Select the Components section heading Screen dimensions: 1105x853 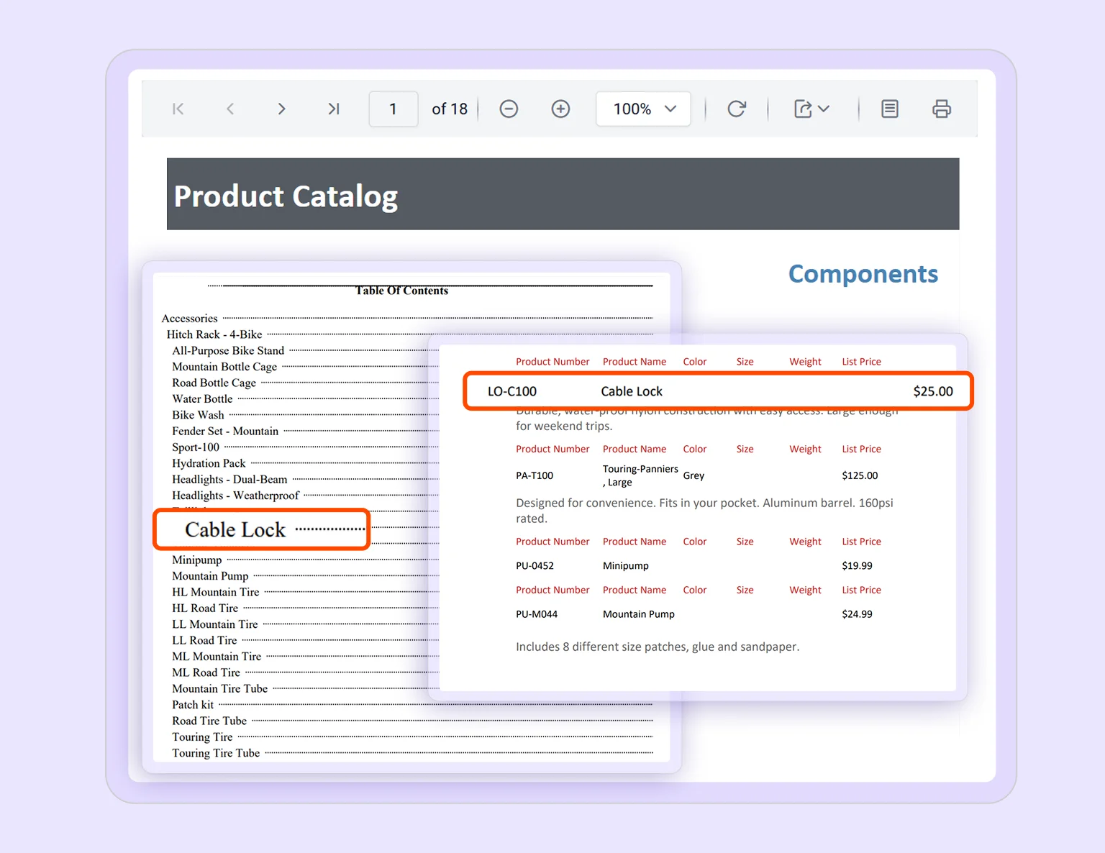tap(863, 274)
